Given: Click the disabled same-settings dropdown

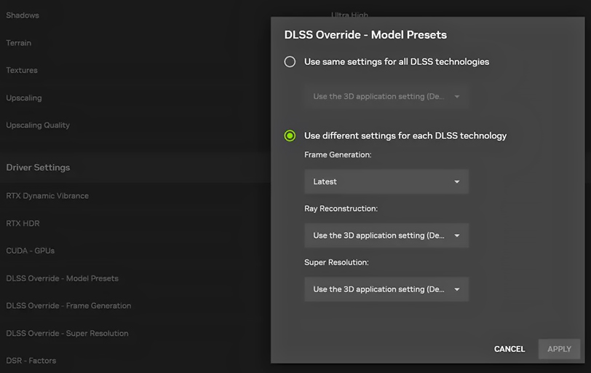Looking at the screenshot, I should point(386,96).
